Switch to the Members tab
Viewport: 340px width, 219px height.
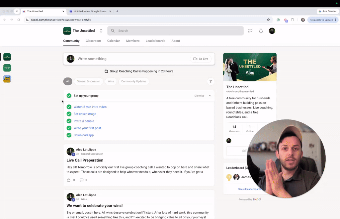[133, 41]
